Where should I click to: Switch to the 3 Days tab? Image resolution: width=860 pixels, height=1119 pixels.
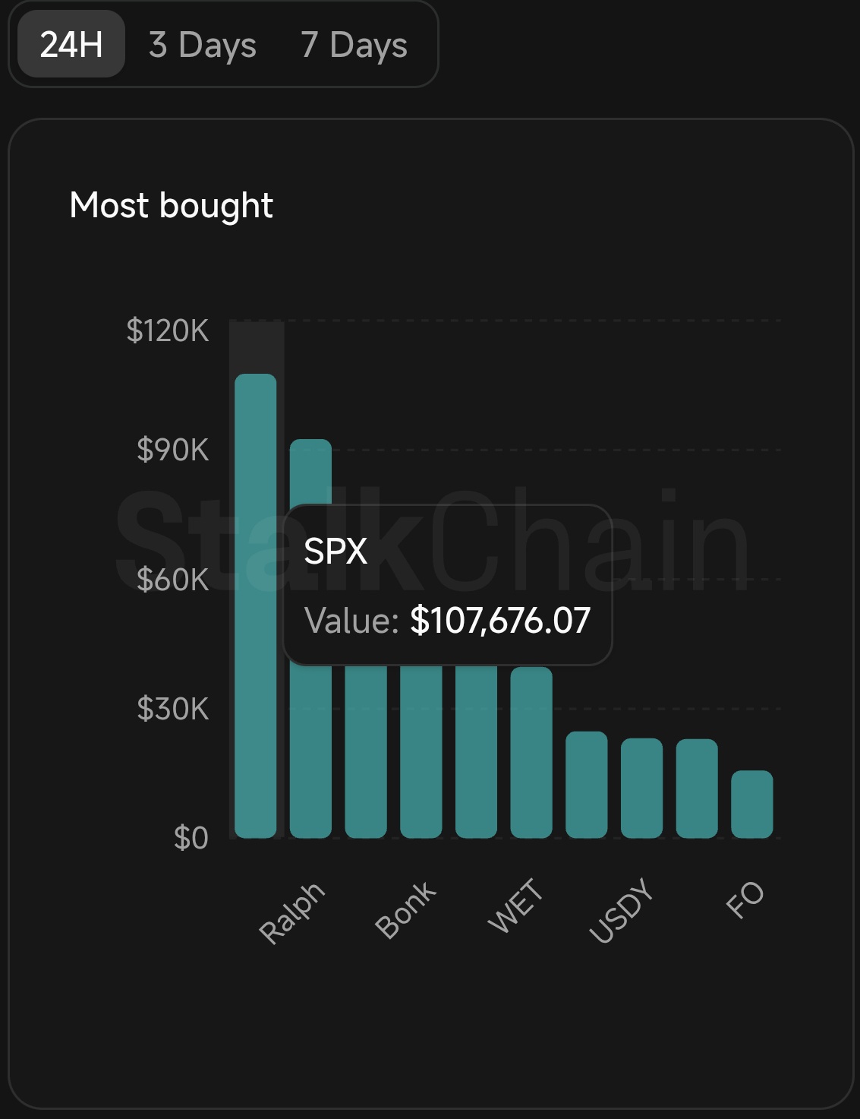point(203,44)
